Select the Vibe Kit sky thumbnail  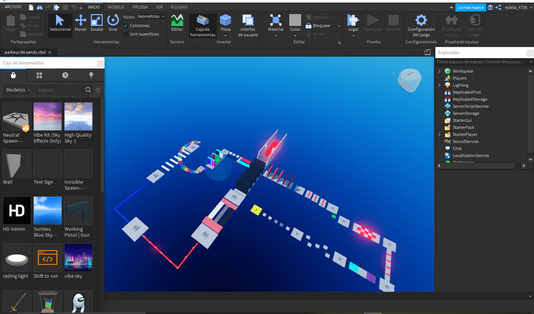point(47,117)
